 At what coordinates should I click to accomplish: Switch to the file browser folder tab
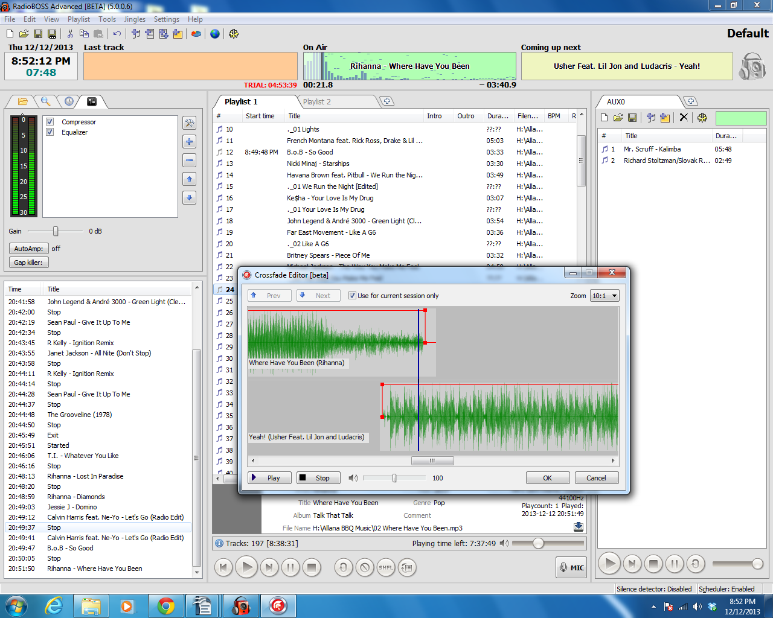[23, 101]
